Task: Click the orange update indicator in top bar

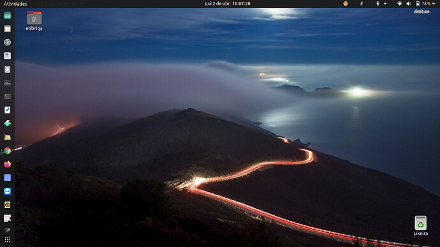Action: click(346, 4)
